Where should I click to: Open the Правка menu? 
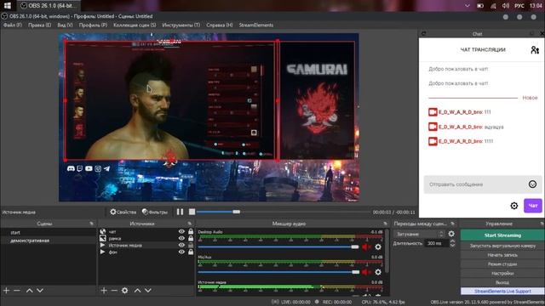click(x=40, y=25)
